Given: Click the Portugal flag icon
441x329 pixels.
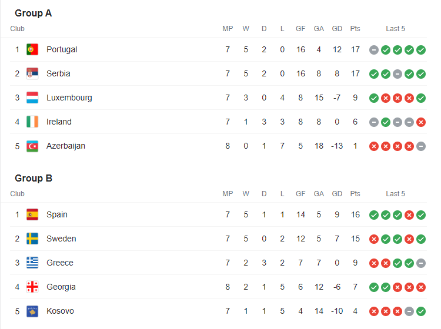Looking at the screenshot, I should 32,49.
